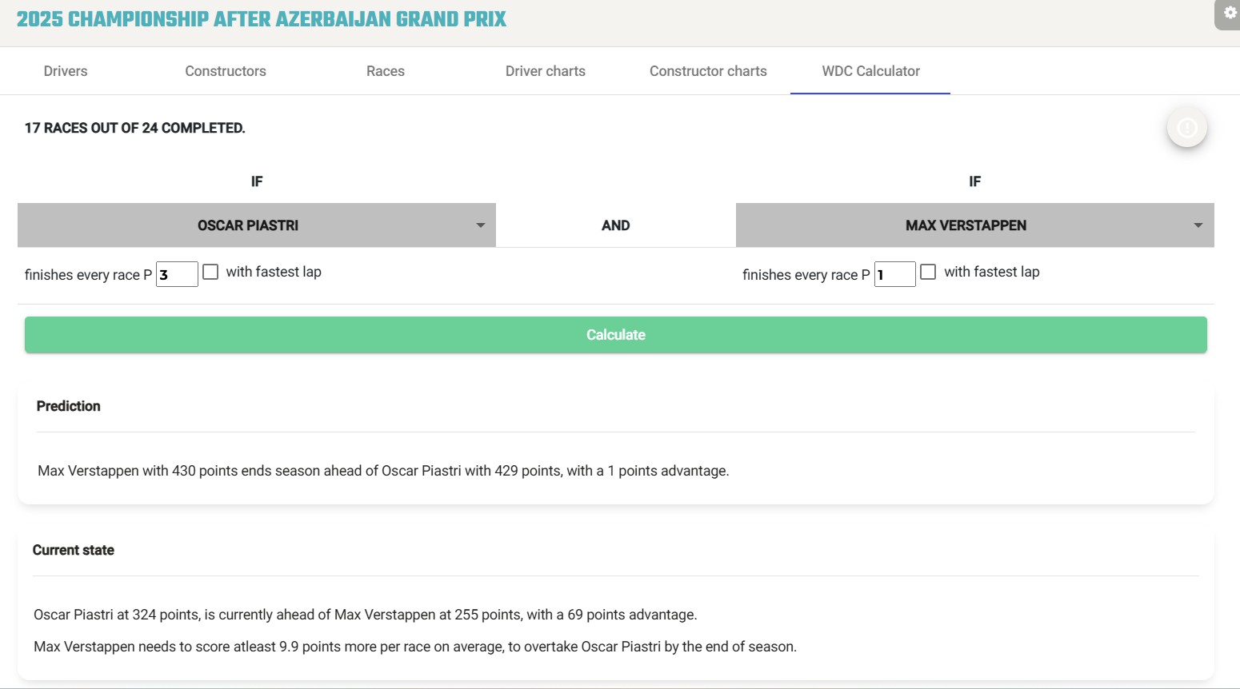The image size is (1240, 689).
Task: Click the green Calculate button
Action: 616,335
